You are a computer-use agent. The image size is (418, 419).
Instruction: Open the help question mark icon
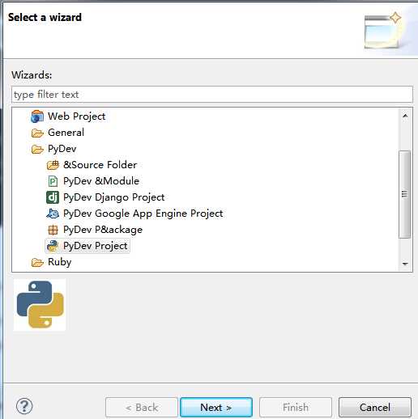[24, 406]
